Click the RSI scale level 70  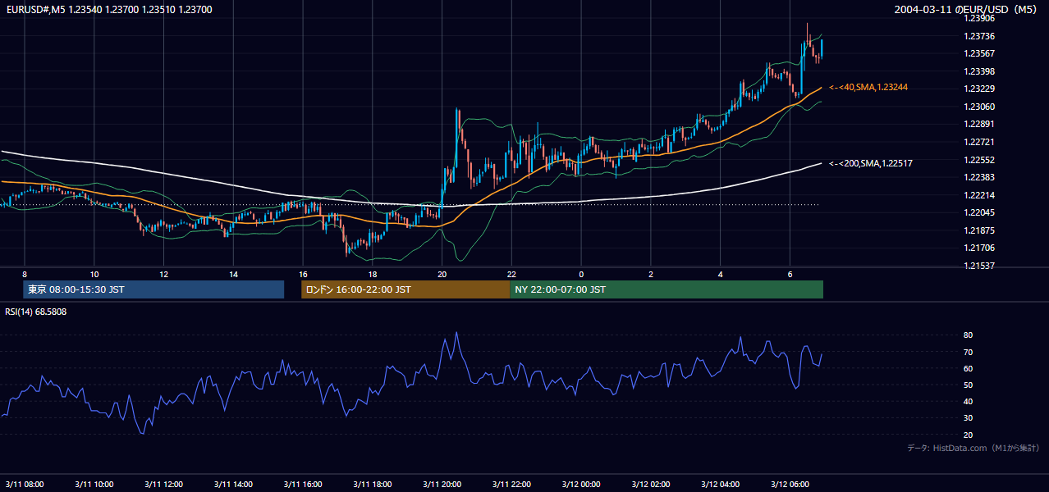pos(969,352)
